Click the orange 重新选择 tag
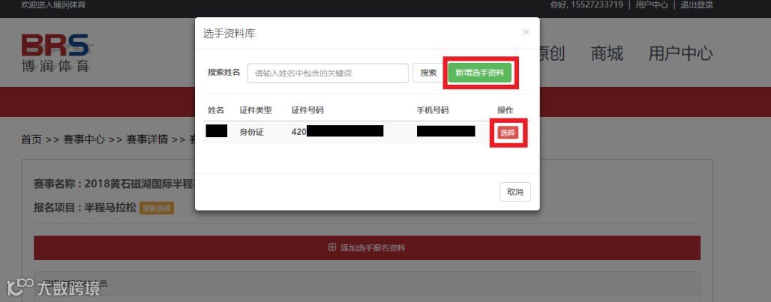 [x=156, y=208]
